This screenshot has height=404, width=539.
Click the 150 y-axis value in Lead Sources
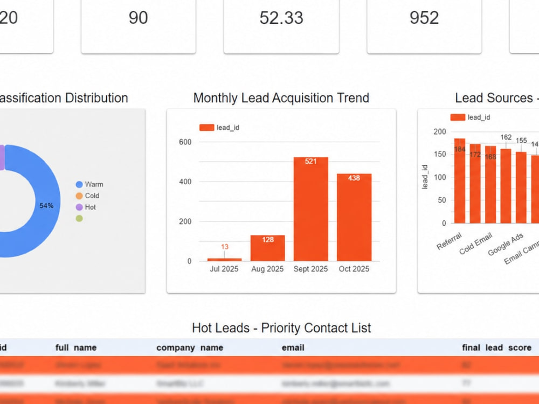click(x=440, y=154)
